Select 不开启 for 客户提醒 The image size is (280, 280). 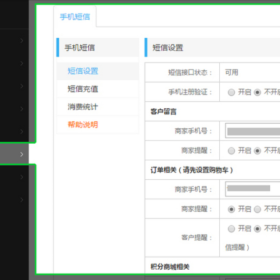click(258, 229)
